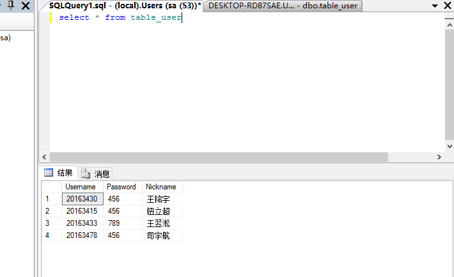This screenshot has height=277, width=454.
Task: Switch to SQLQuery1.sql tab
Action: [125, 6]
